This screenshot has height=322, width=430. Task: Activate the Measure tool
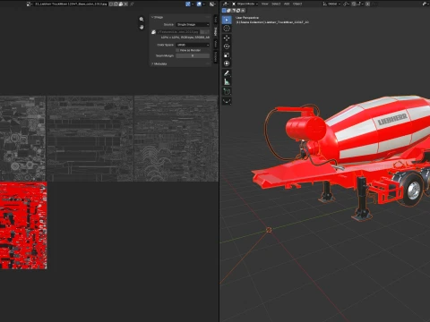227,82
